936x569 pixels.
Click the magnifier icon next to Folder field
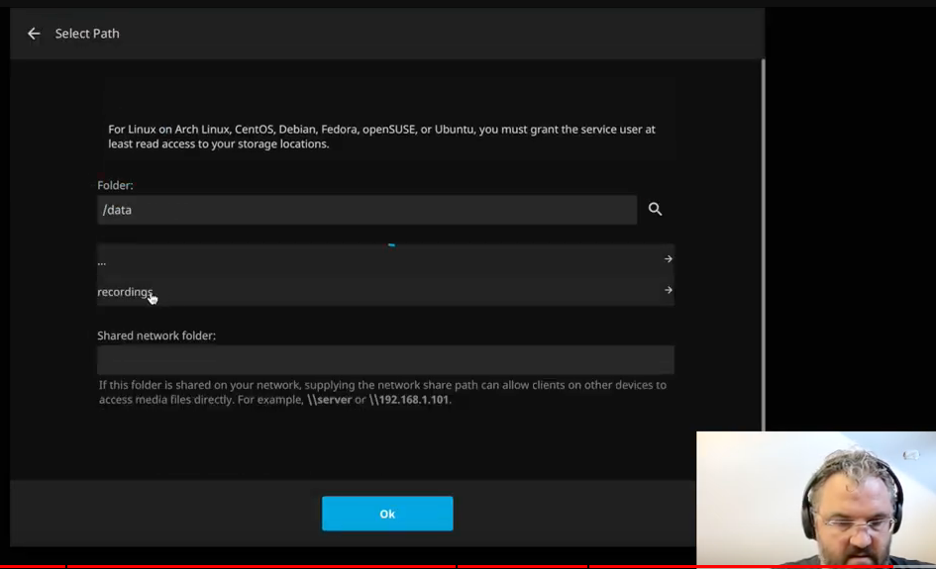click(x=655, y=209)
